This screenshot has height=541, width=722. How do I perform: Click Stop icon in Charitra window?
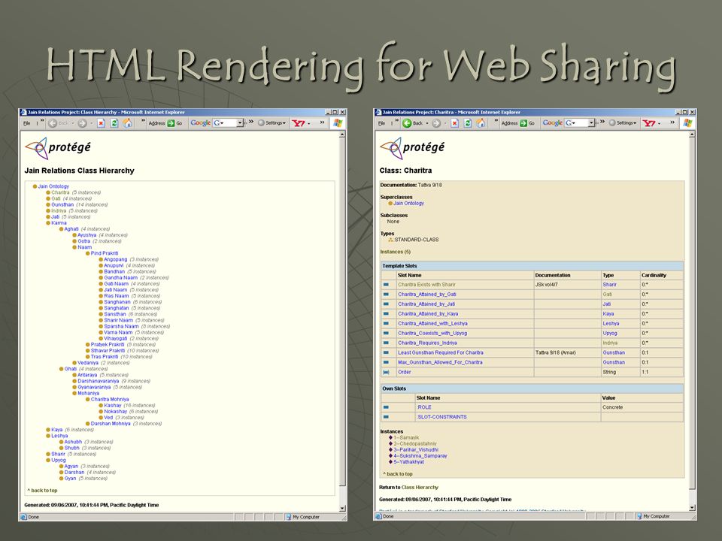(x=454, y=123)
